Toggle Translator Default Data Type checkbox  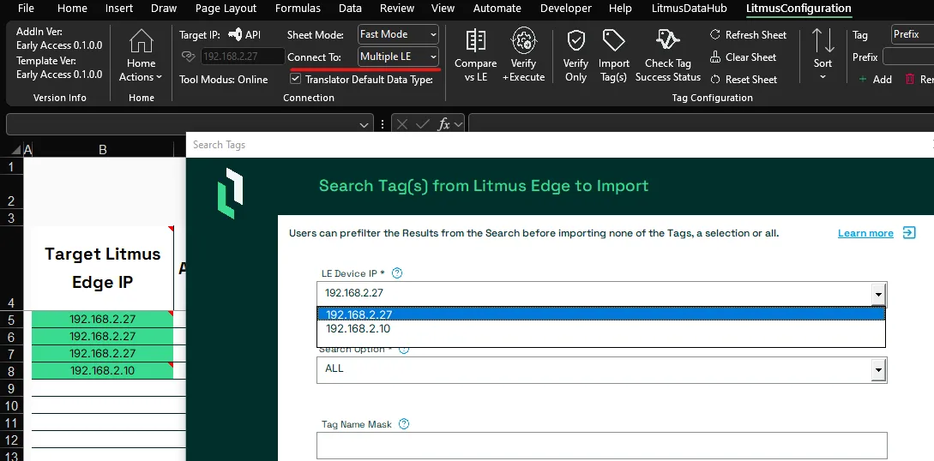(x=295, y=79)
